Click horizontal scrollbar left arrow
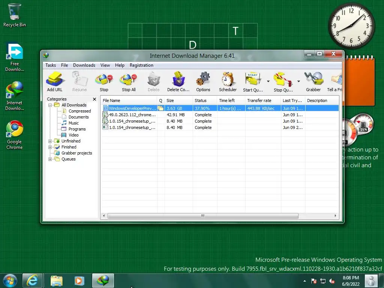The height and width of the screenshot is (288, 384). coord(104,216)
